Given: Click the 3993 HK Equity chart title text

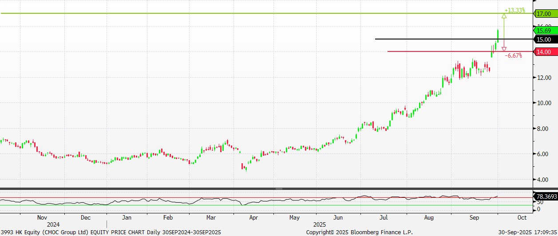Looking at the screenshot, I should point(111,232).
